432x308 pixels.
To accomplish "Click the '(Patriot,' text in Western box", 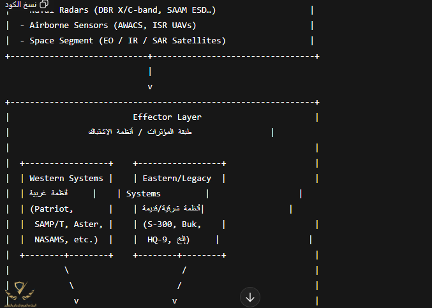I will [x=52, y=209].
